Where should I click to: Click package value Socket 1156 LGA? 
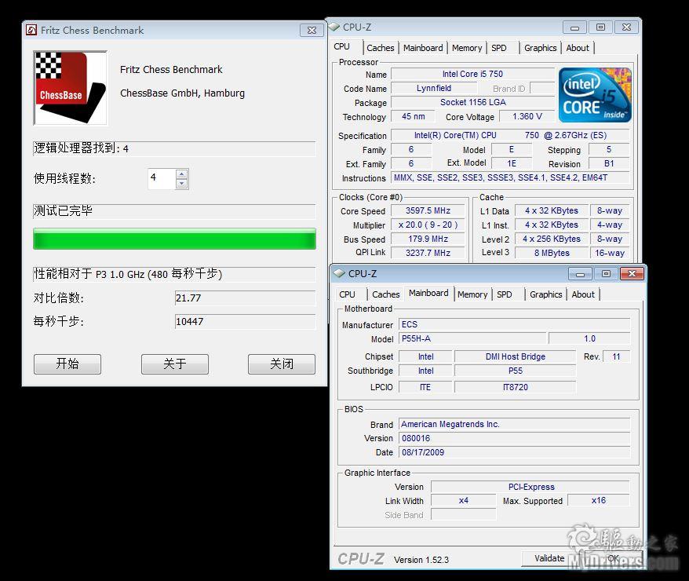tap(472, 102)
